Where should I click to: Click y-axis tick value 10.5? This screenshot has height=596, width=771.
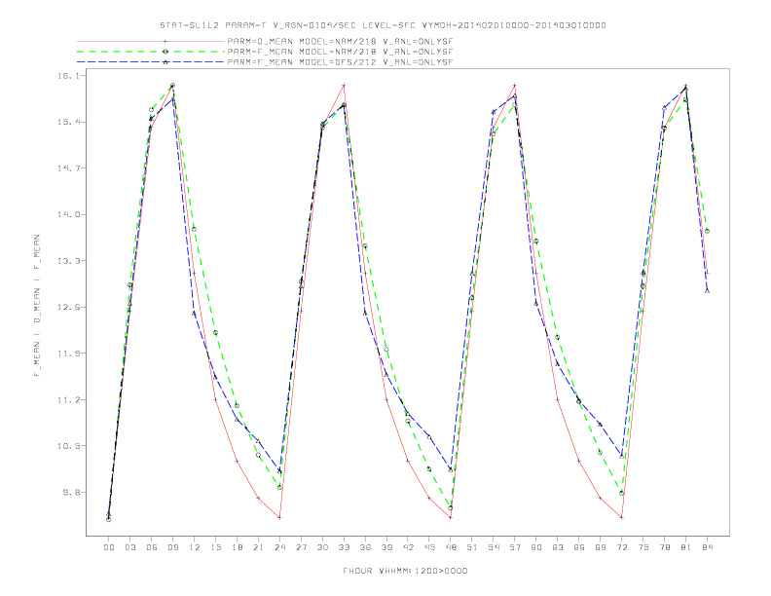click(x=68, y=446)
